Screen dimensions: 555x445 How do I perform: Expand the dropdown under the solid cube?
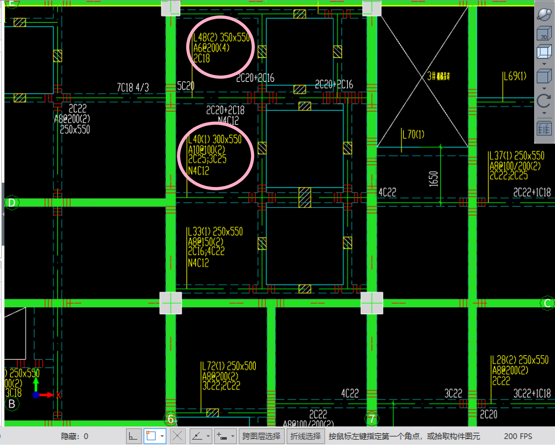click(x=544, y=88)
